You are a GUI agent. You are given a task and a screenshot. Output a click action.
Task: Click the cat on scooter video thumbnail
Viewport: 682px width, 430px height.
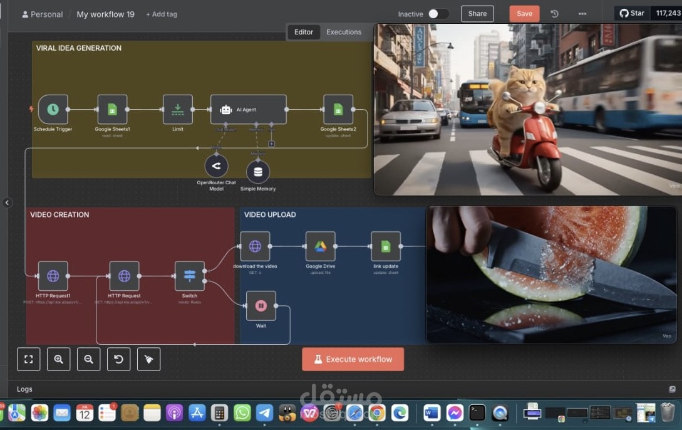click(527, 109)
